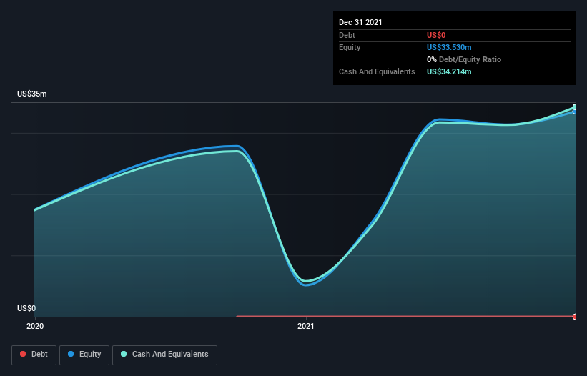Toggle the Debt legend button
This screenshot has width=587, height=376.
pos(34,355)
